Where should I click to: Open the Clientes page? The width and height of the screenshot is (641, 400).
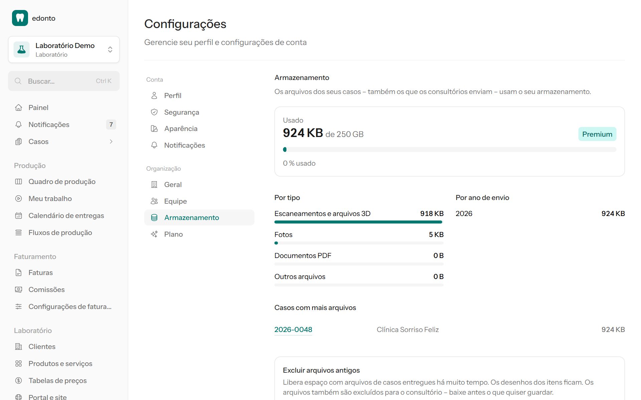64,347
